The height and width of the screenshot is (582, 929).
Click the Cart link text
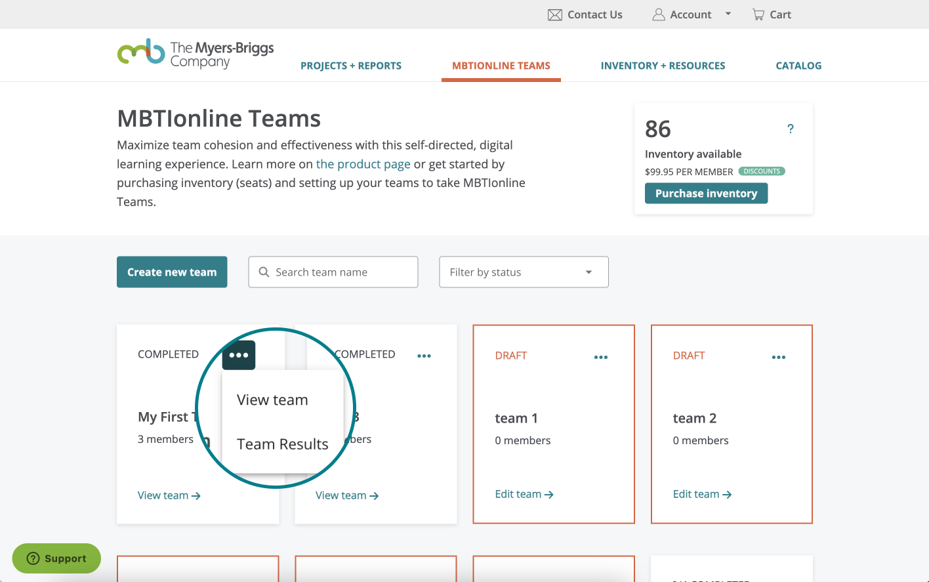[780, 14]
